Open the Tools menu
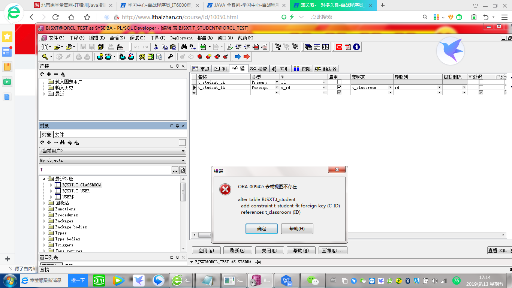This screenshot has width=512, height=288. tap(158, 38)
